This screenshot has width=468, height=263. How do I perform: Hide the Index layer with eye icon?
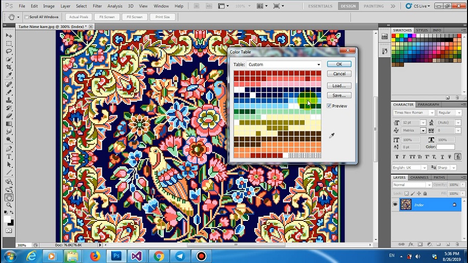[x=395, y=205]
